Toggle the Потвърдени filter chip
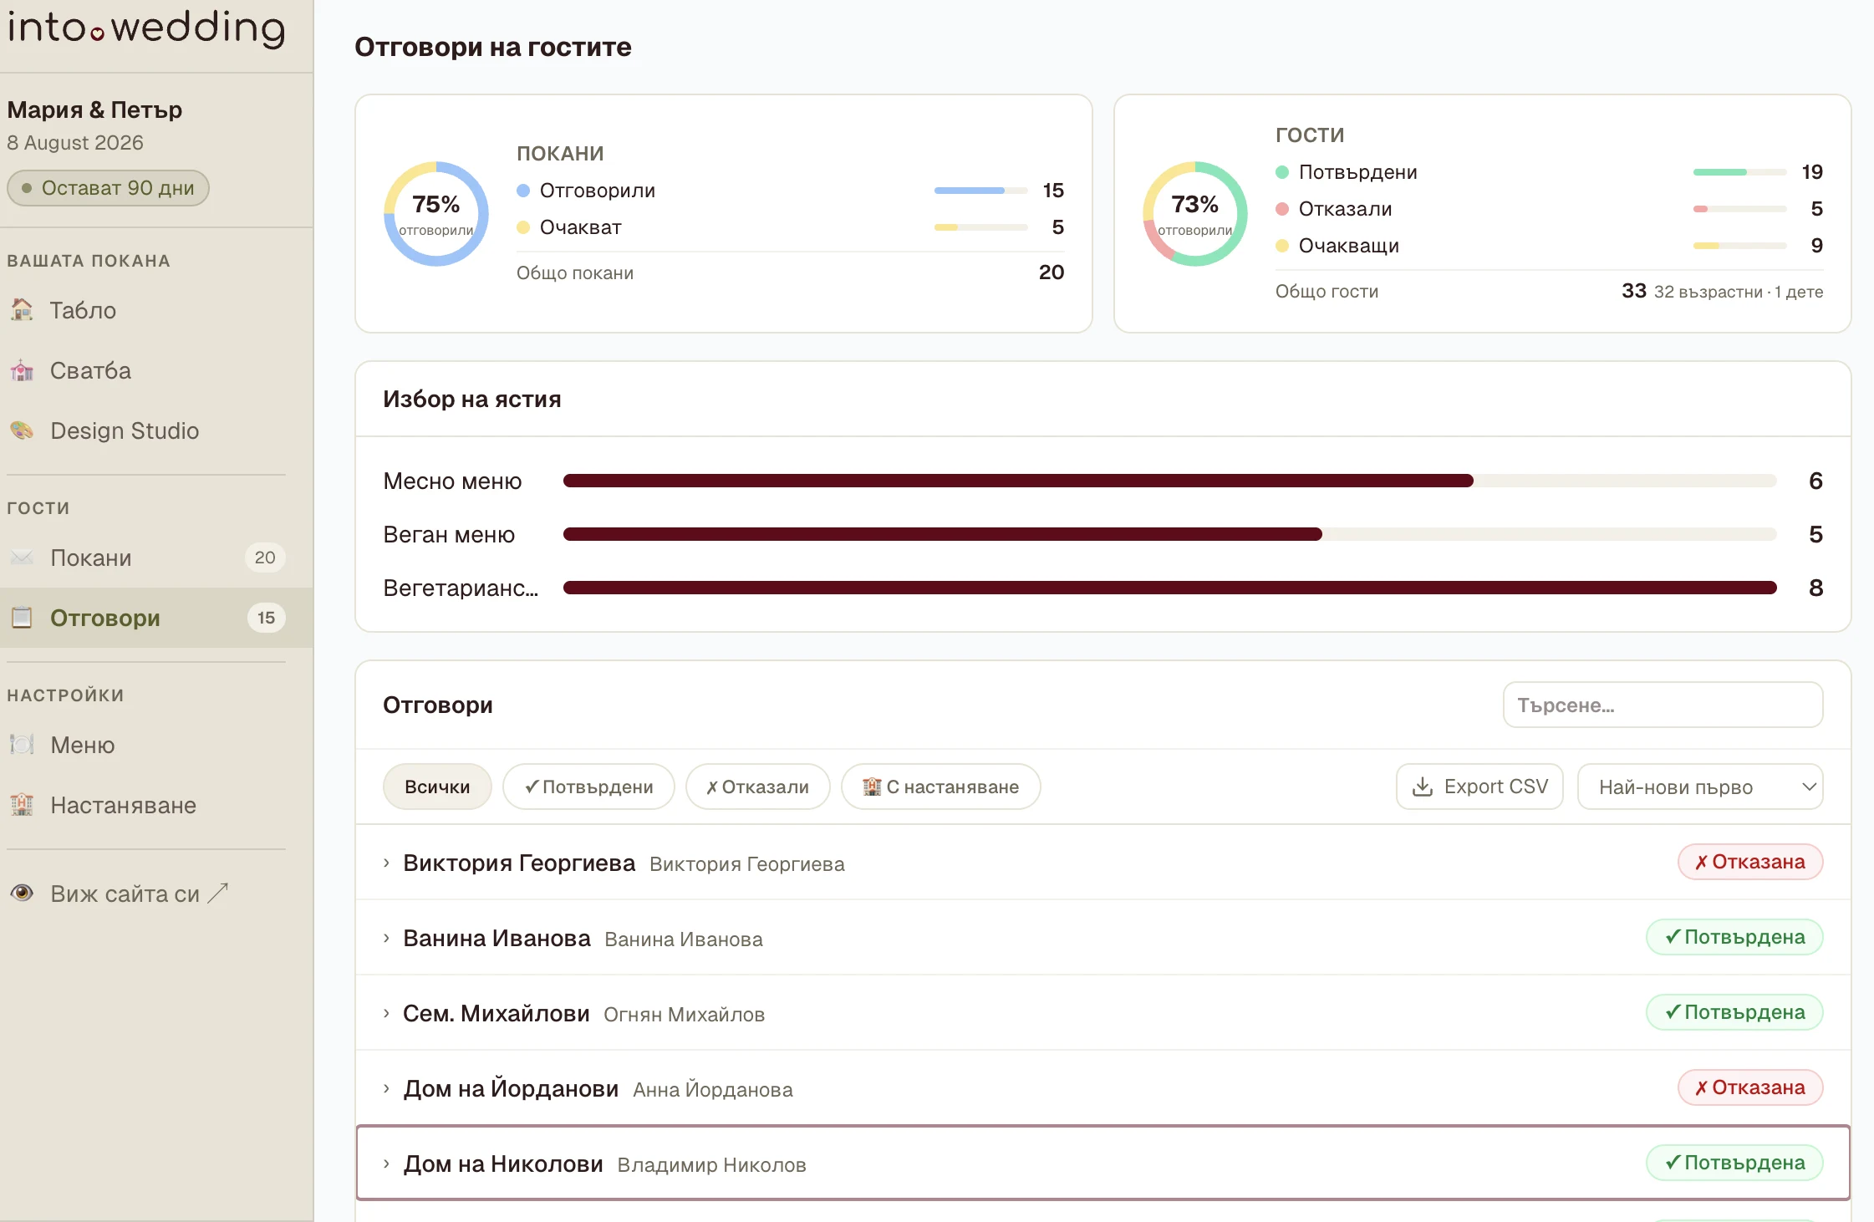The width and height of the screenshot is (1874, 1222). pyautogui.click(x=588, y=787)
